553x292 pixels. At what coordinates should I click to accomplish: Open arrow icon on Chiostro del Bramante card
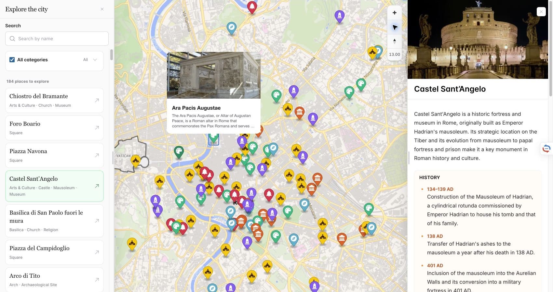click(97, 100)
